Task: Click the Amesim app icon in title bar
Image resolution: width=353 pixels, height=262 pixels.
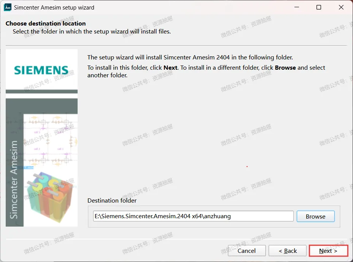Action: pyautogui.click(x=8, y=7)
